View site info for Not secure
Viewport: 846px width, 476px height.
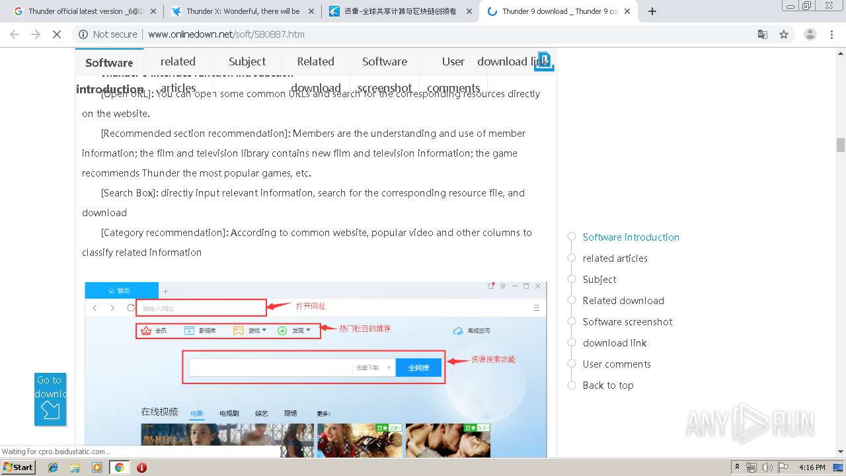[108, 34]
